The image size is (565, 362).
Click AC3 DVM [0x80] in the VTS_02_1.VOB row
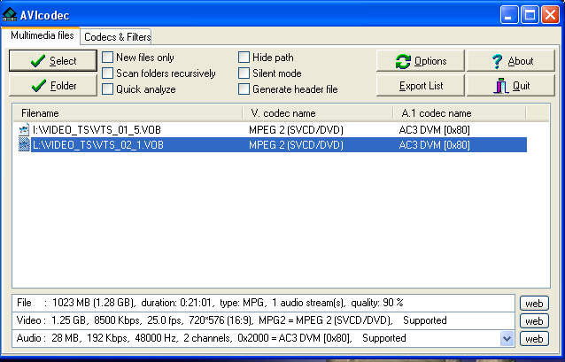434,145
